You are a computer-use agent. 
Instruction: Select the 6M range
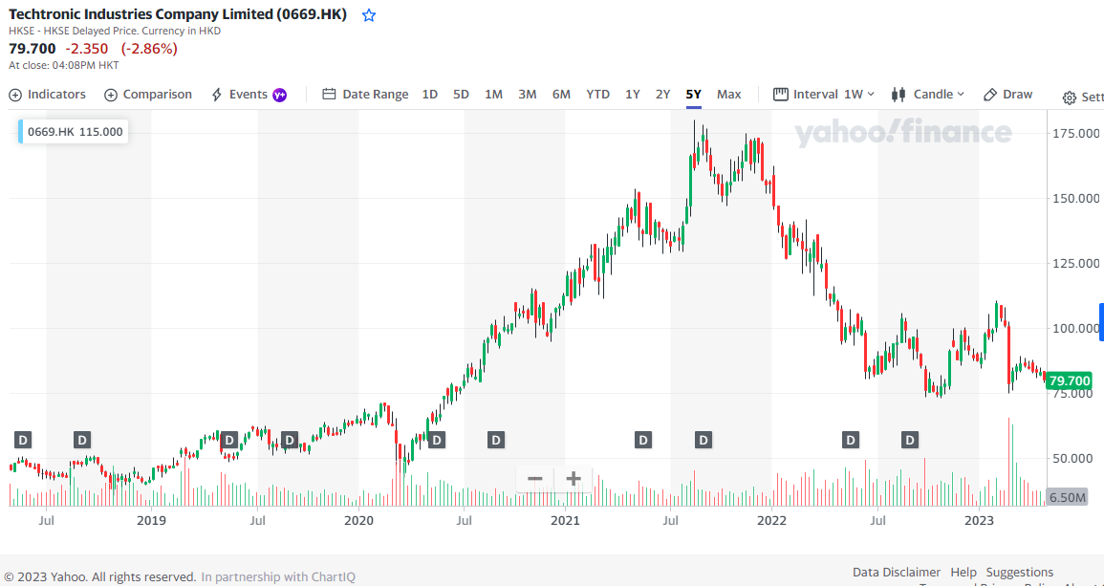(561, 95)
